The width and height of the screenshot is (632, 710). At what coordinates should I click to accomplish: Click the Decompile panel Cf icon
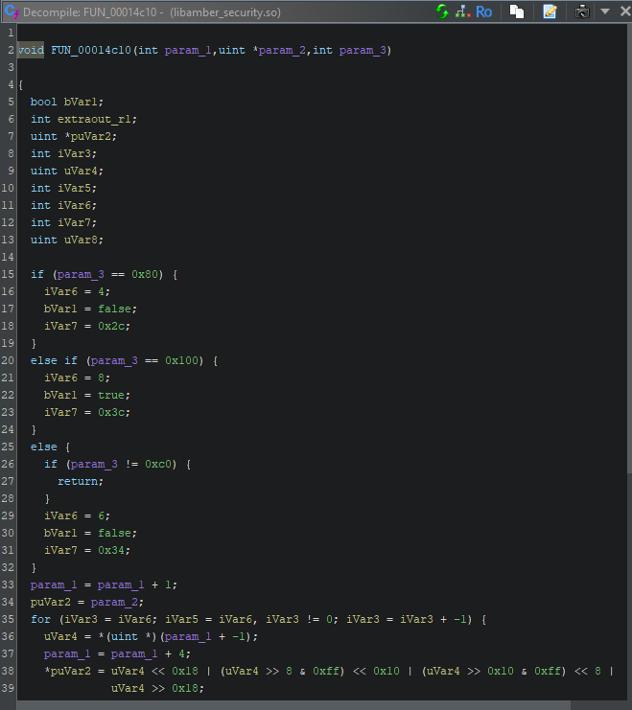click(x=12, y=11)
